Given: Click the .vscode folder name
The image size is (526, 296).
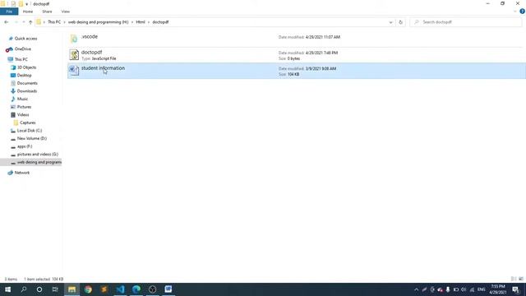Looking at the screenshot, I should point(90,36).
